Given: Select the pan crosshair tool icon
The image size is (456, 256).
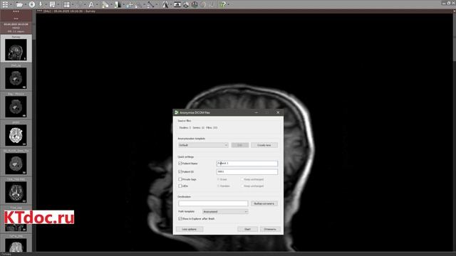Looking at the screenshot, I should pyautogui.click(x=130, y=4).
